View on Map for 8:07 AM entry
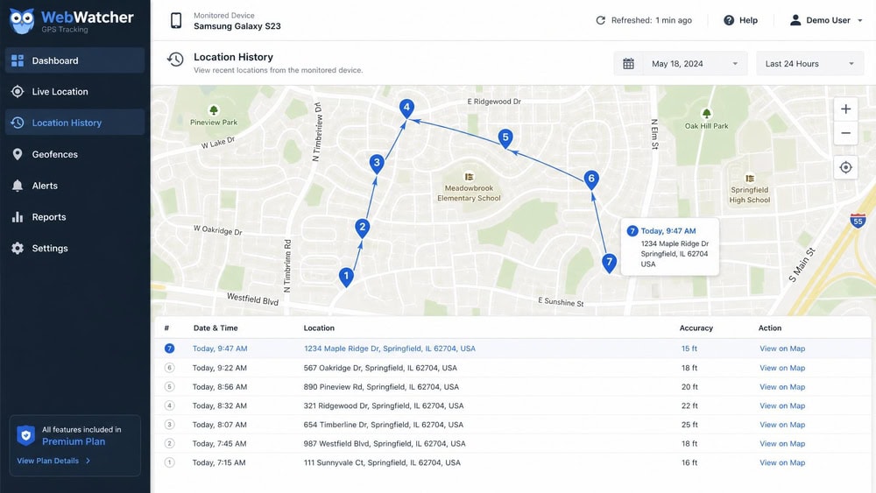The height and width of the screenshot is (493, 876). point(782,425)
